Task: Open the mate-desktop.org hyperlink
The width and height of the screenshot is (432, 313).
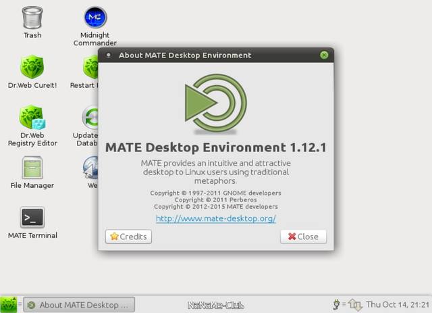Action: click(x=216, y=218)
